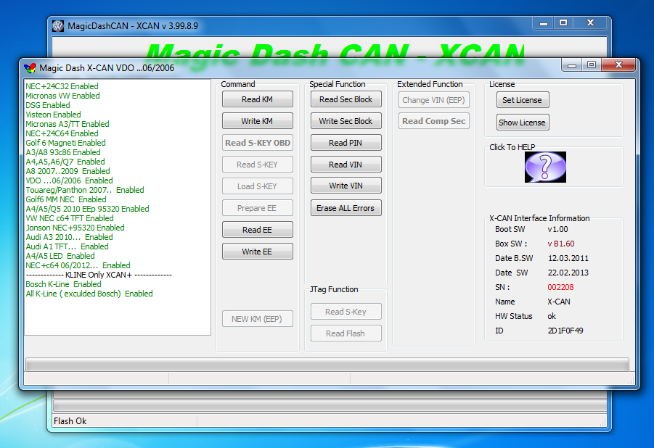Click Read Comp Sec under Extended Function
The height and width of the screenshot is (448, 654).
coord(433,121)
